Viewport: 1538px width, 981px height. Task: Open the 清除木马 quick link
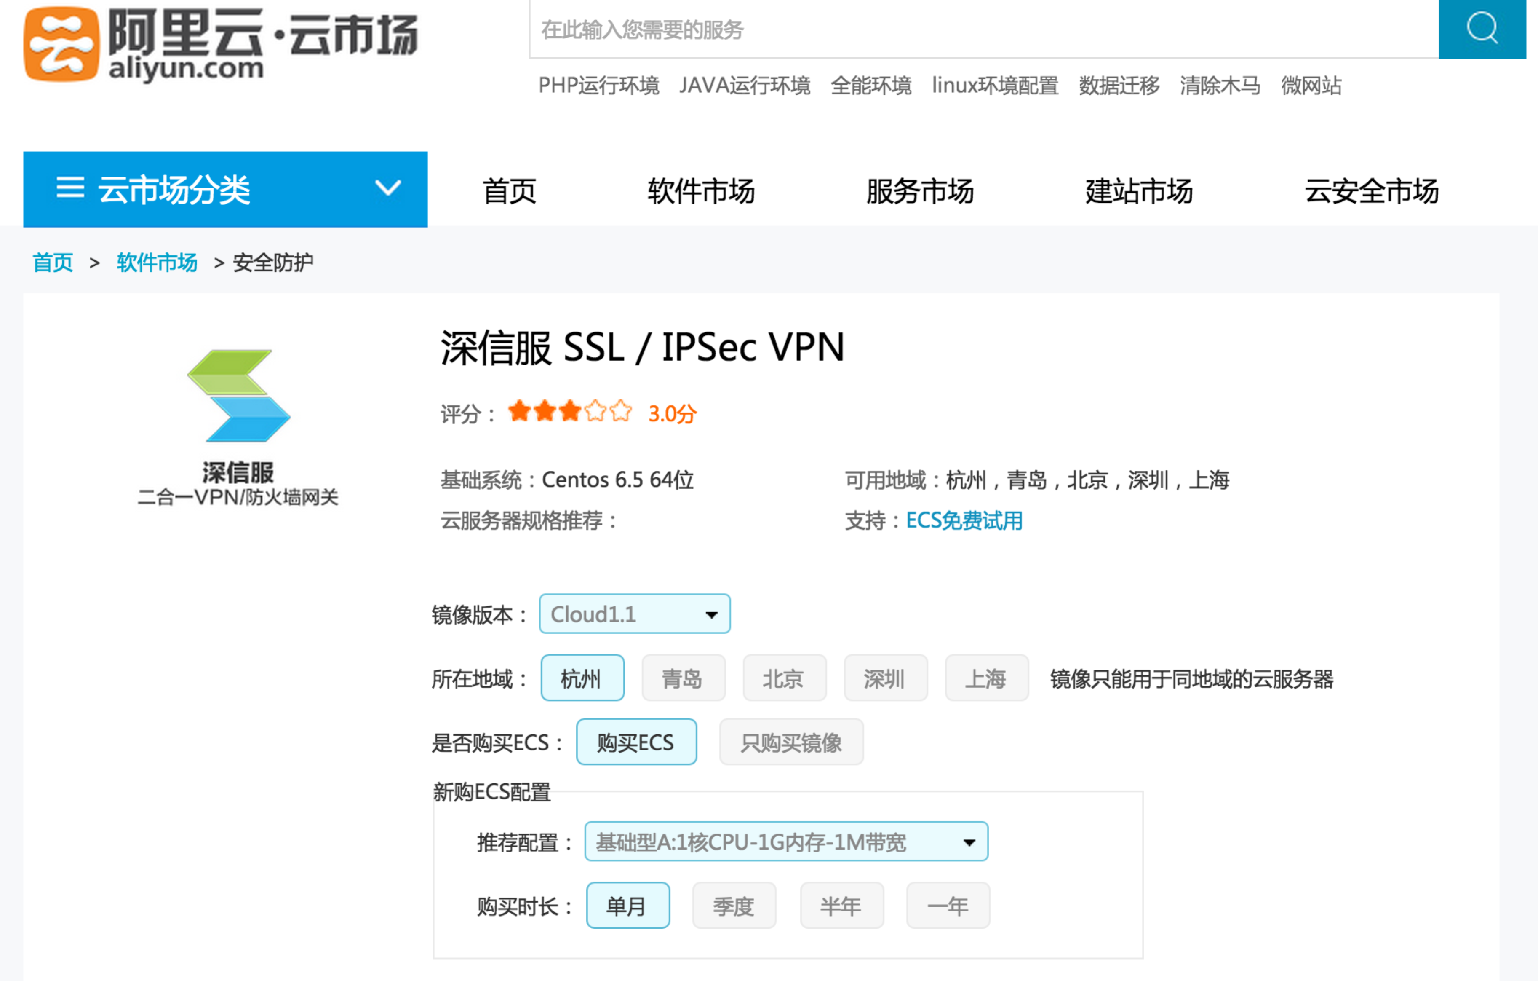tap(1220, 86)
